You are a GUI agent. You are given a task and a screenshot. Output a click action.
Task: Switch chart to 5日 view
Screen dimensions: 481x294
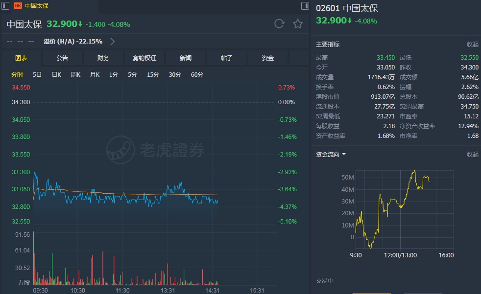pyautogui.click(x=37, y=75)
